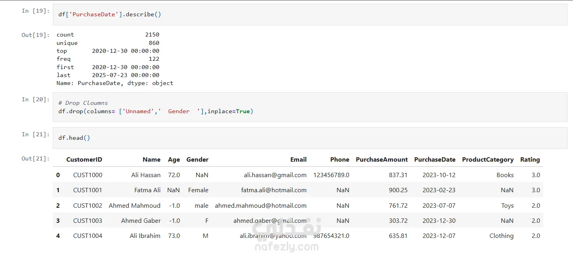This screenshot has width=573, height=253.
Task: Click the name Ali Hassan
Action: point(146,175)
